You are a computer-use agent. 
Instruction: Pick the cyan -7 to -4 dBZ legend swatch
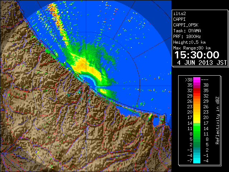[x=197, y=161]
